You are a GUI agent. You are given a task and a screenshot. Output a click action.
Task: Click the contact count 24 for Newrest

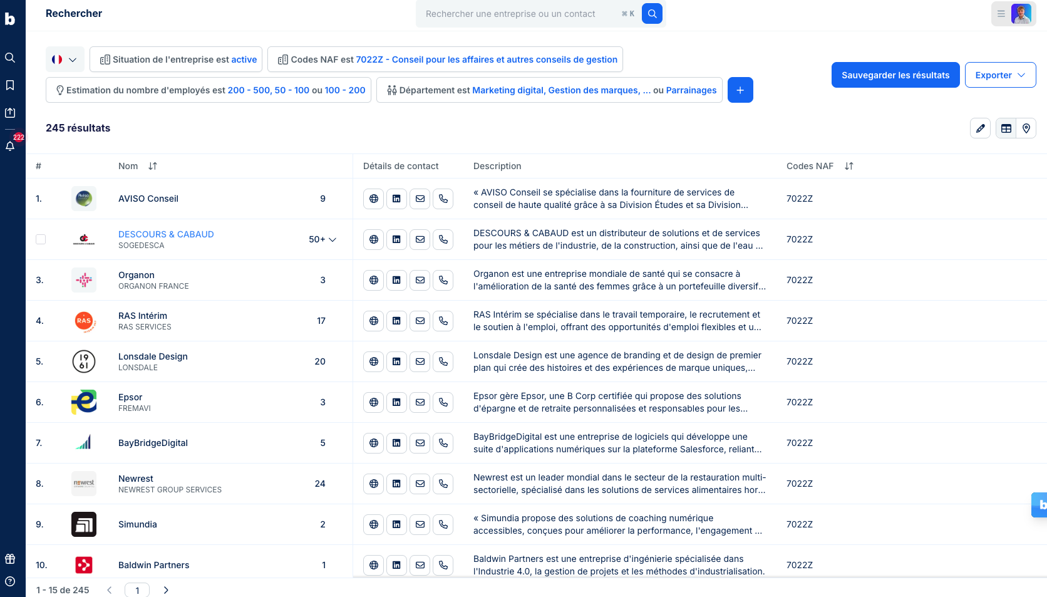tap(320, 484)
